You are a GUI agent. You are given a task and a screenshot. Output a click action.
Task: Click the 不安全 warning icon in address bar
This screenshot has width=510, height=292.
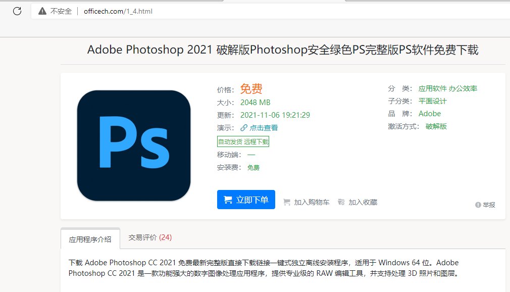click(42, 11)
